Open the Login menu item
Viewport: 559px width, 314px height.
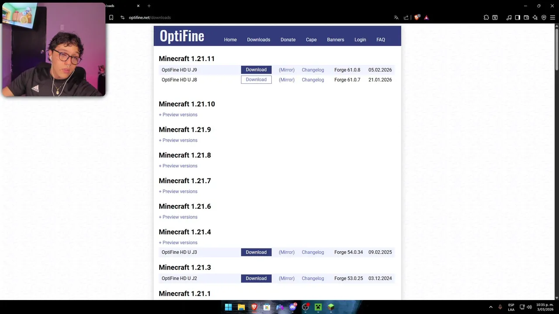(360, 40)
